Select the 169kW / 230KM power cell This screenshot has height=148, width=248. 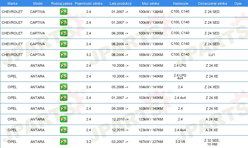pyautogui.click(x=151, y=55)
